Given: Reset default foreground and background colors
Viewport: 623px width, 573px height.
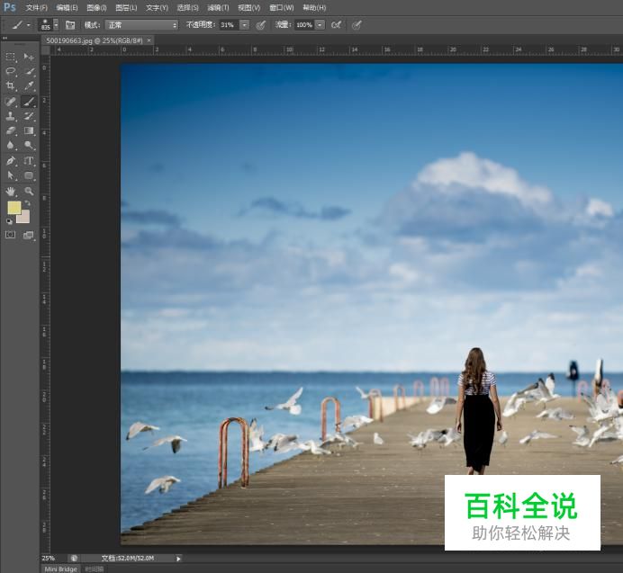Looking at the screenshot, I should (9, 221).
